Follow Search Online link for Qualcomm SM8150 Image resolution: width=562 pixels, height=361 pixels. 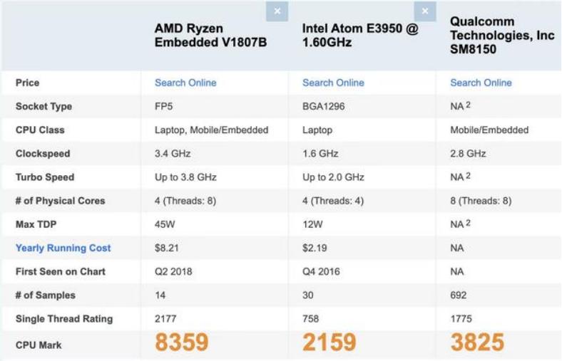click(481, 83)
